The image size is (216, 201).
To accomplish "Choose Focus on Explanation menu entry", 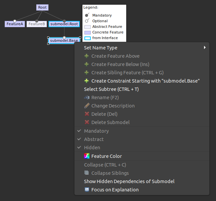I will pos(142,190).
